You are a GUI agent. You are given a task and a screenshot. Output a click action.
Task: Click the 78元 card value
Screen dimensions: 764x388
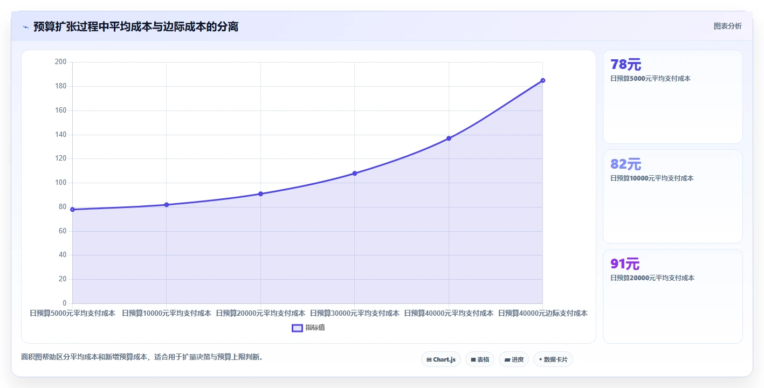pos(626,65)
